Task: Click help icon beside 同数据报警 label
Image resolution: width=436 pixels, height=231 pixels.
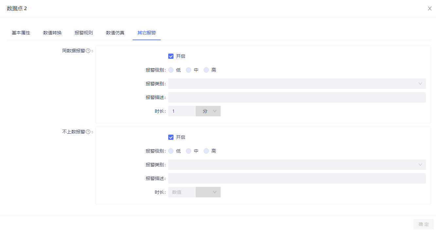Action: click(x=88, y=51)
